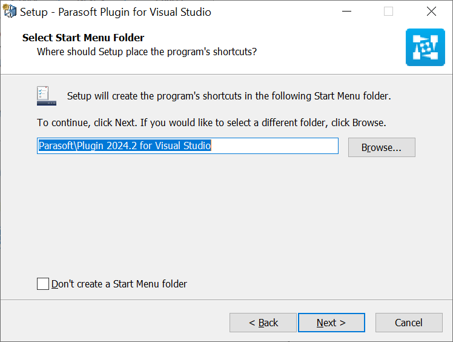Click the empty gray area below the path field
This screenshot has width=453, height=342.
pos(225,214)
